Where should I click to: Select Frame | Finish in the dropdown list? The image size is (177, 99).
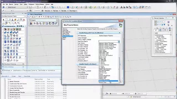[x=102, y=50]
